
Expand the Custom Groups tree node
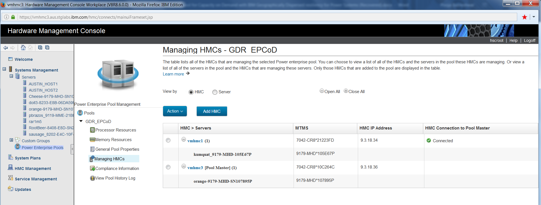[11, 140]
